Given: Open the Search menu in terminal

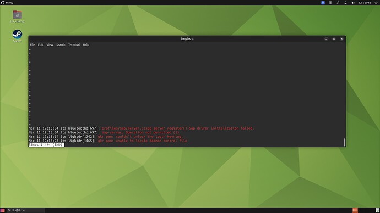Looking at the screenshot, I should pyautogui.click(x=61, y=44).
